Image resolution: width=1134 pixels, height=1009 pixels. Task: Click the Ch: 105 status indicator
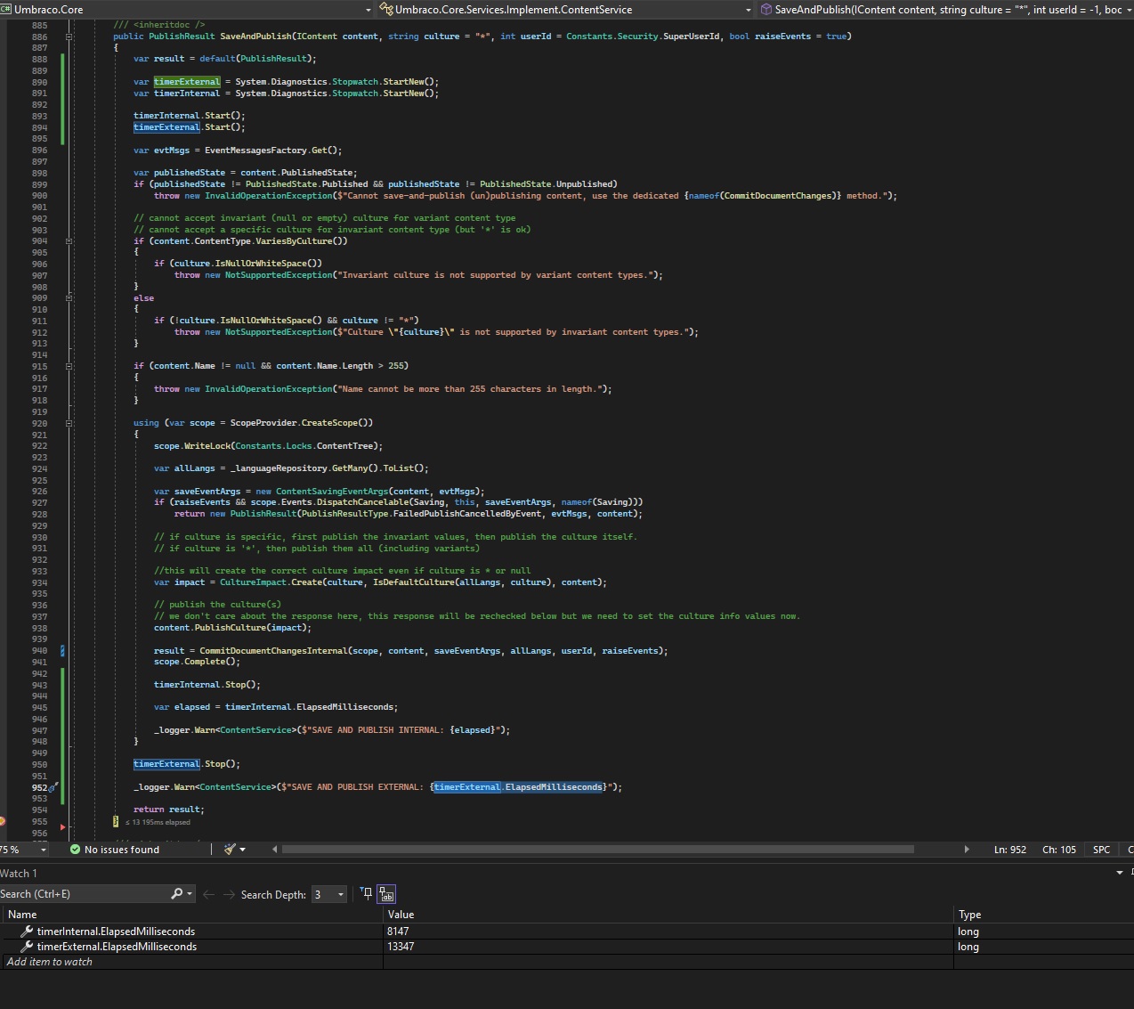click(x=1059, y=850)
